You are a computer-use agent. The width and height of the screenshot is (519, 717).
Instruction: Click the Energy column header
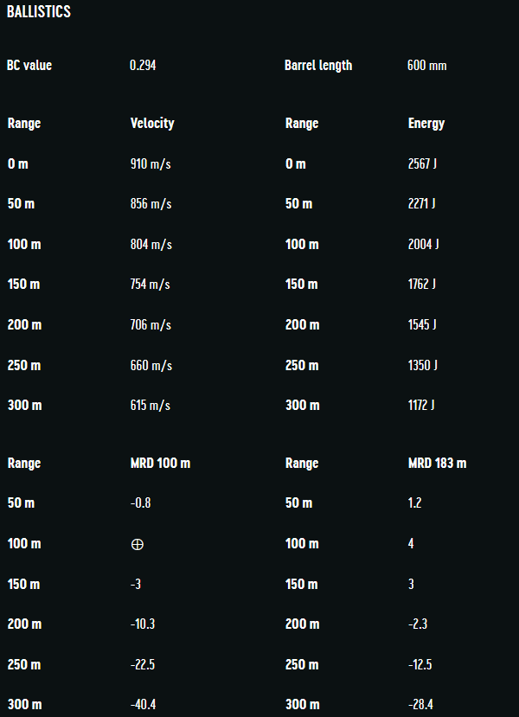click(426, 124)
